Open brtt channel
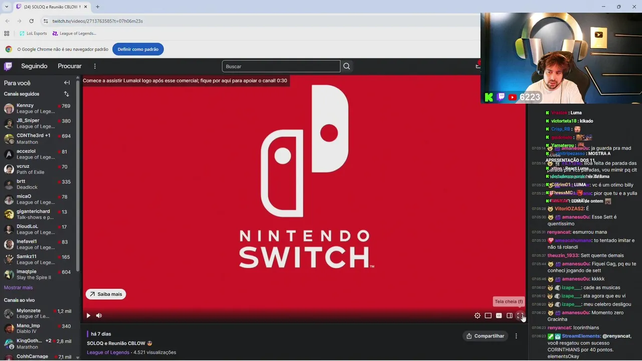The width and height of the screenshot is (642, 361). (x=39, y=184)
